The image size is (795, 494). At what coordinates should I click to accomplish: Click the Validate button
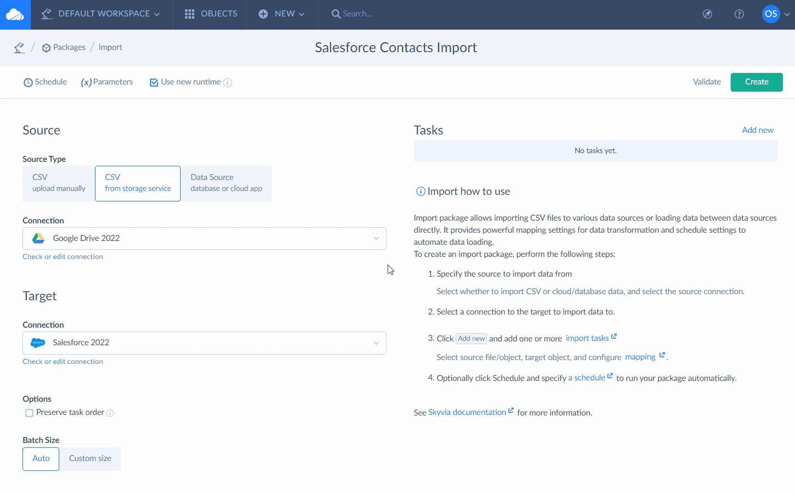(x=707, y=82)
